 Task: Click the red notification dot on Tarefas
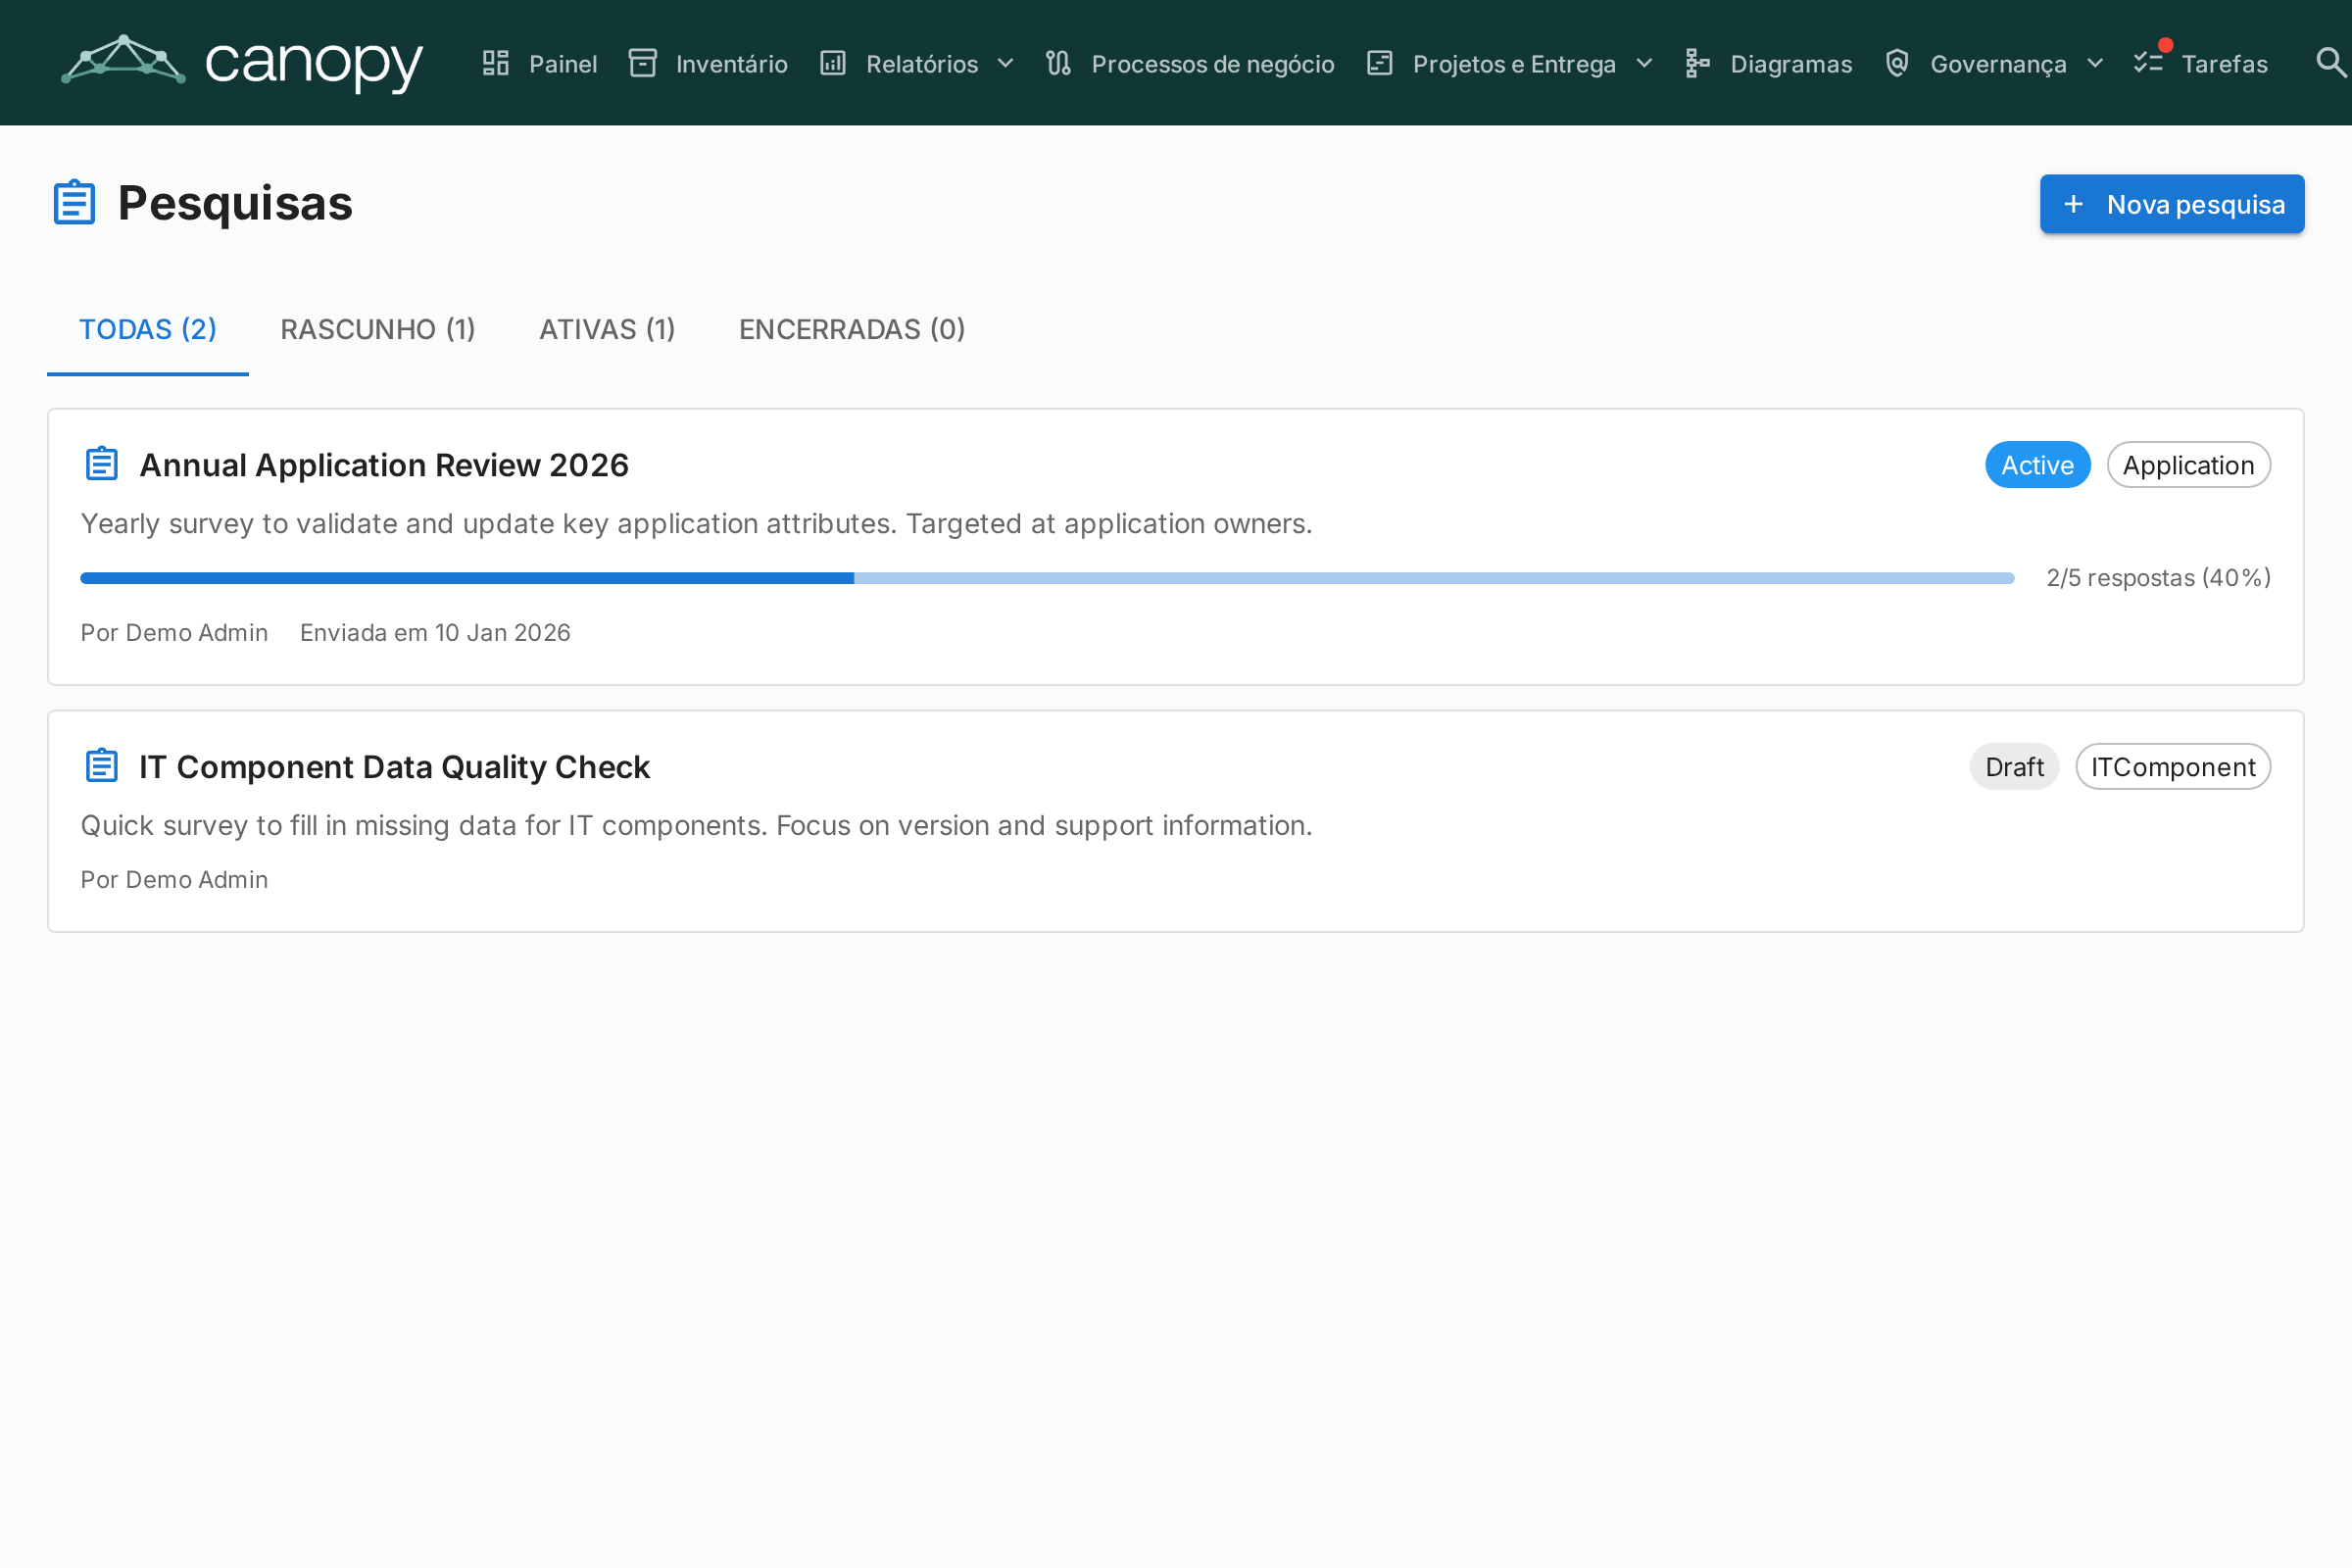tap(2166, 45)
